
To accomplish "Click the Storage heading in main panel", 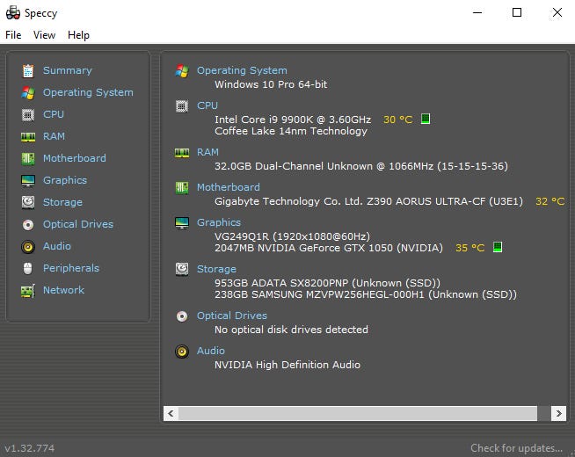I will click(216, 269).
